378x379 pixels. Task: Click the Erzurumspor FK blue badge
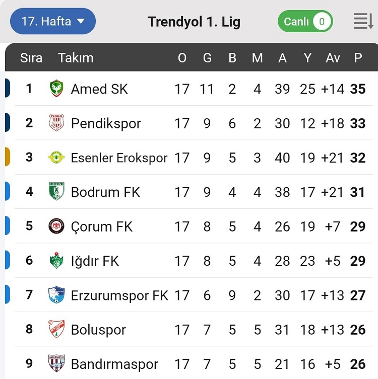coord(56,295)
